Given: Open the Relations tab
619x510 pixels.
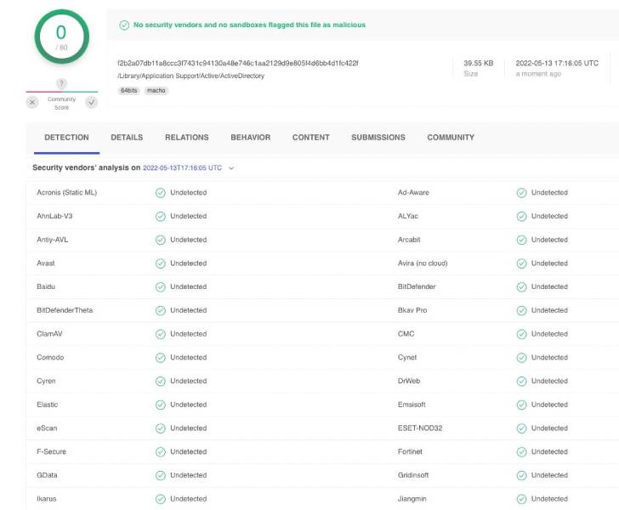Looking at the screenshot, I should pyautogui.click(x=186, y=138).
